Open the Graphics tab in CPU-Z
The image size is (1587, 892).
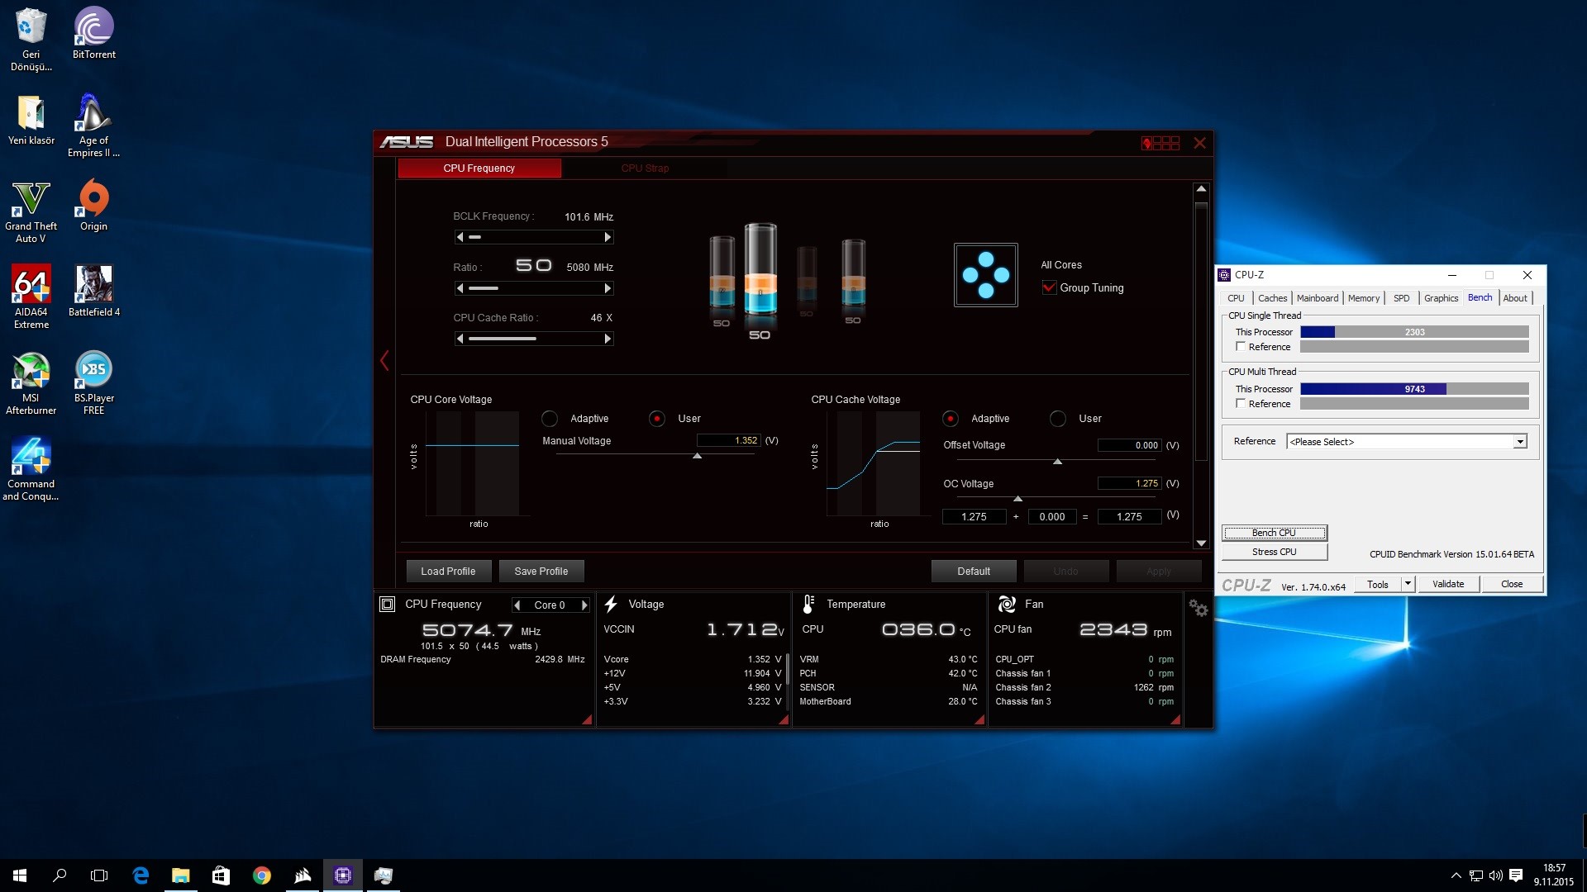[1441, 298]
